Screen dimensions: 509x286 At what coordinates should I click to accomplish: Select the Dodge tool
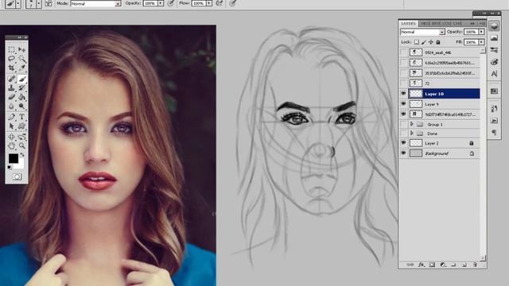(x=21, y=106)
